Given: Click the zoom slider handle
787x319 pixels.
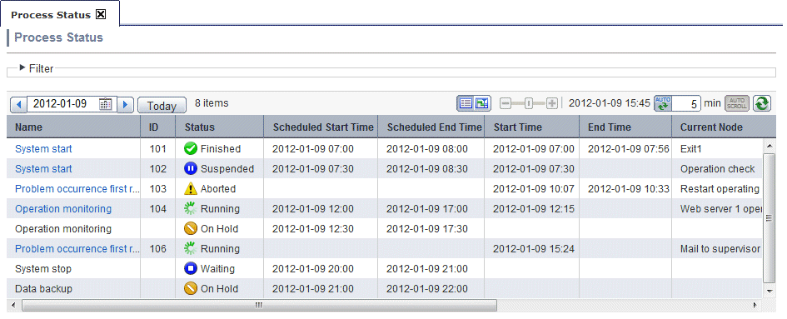Looking at the screenshot, I should tap(529, 103).
